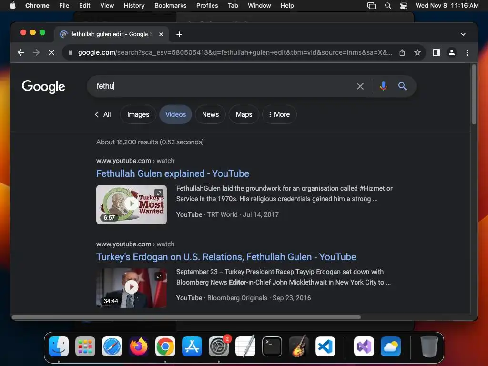Open the Edit menu

coord(84,6)
